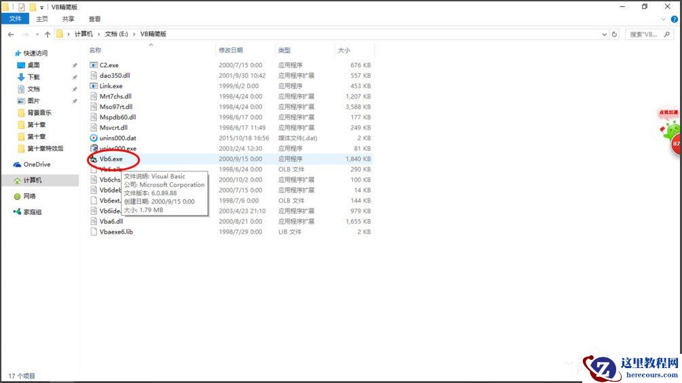The height and width of the screenshot is (383, 682).
Task: Select the Link.exe file icon
Action: [x=93, y=86]
